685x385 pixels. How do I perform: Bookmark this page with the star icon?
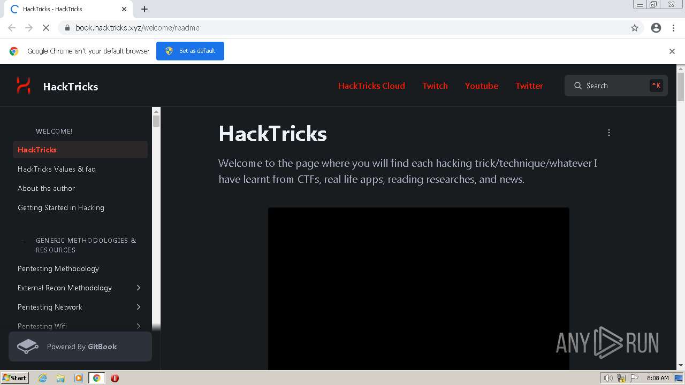pyautogui.click(x=635, y=28)
